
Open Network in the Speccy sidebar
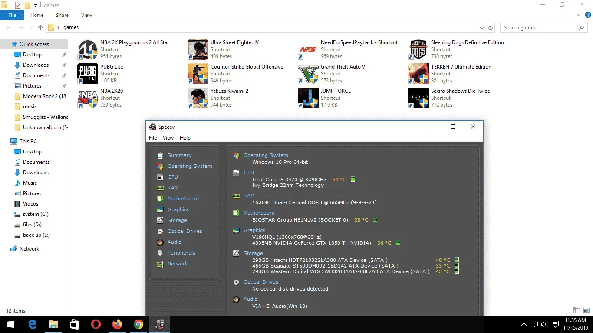coord(178,264)
